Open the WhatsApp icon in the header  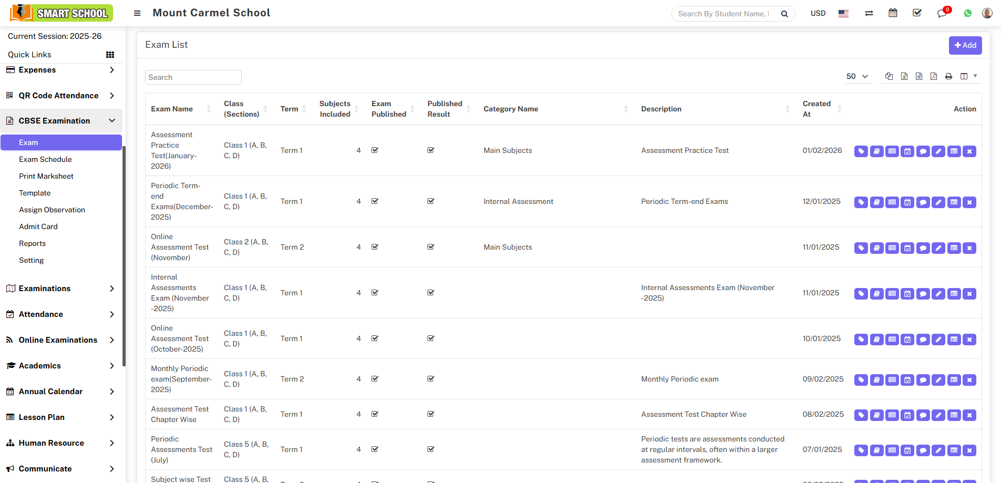pos(967,14)
